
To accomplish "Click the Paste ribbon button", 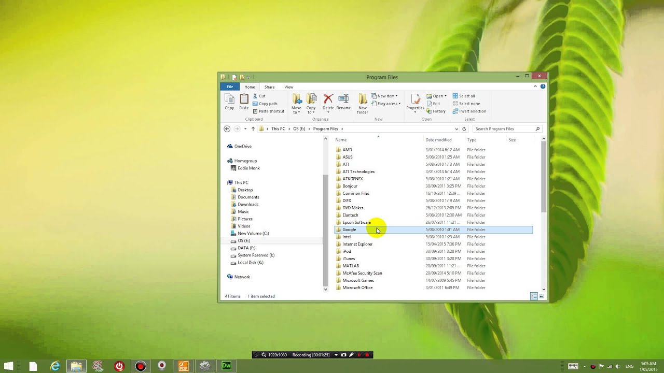I will tap(244, 102).
